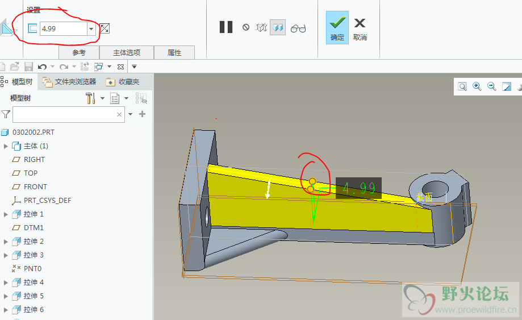The height and width of the screenshot is (320, 522).
Task: Open the thickness value dropdown arrow
Action: tap(91, 28)
